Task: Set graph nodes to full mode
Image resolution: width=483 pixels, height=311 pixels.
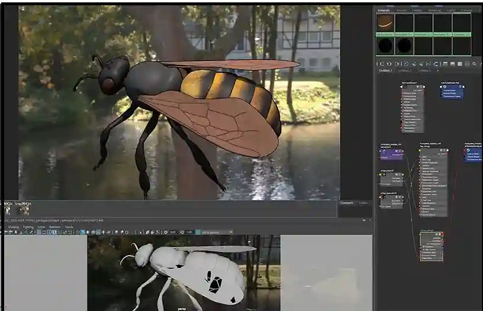Action: click(459, 64)
